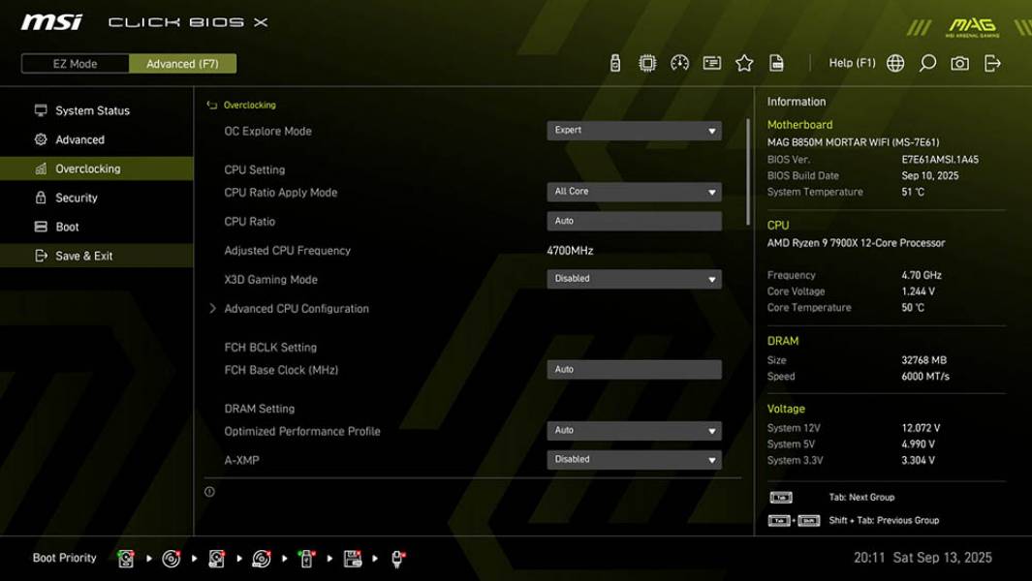Open search using the magnifier icon
The height and width of the screenshot is (581, 1032).
point(928,62)
